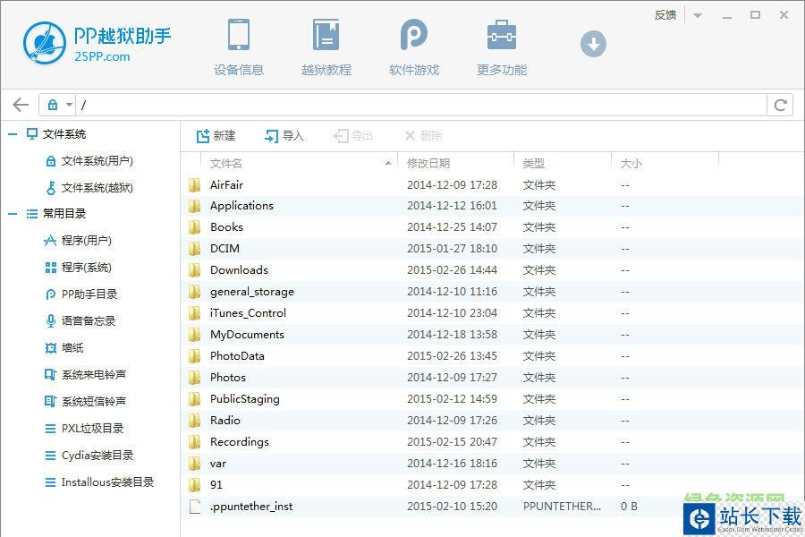
Task: Click the 反馈 feedback link
Action: (x=665, y=15)
